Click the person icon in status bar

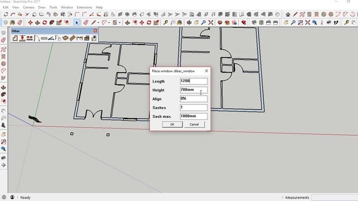pos(12,197)
